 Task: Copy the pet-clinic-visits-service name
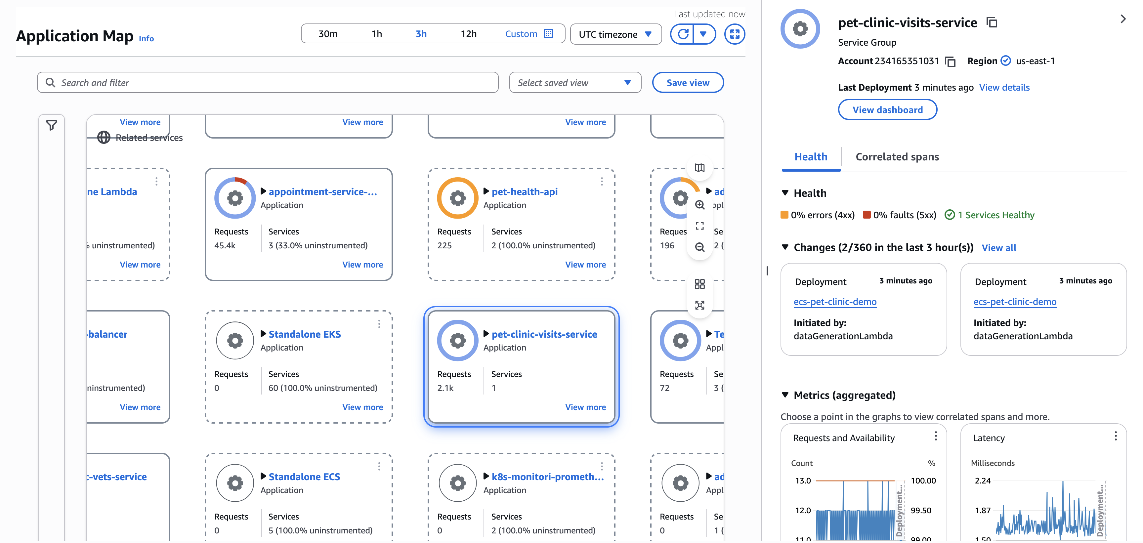tap(993, 22)
